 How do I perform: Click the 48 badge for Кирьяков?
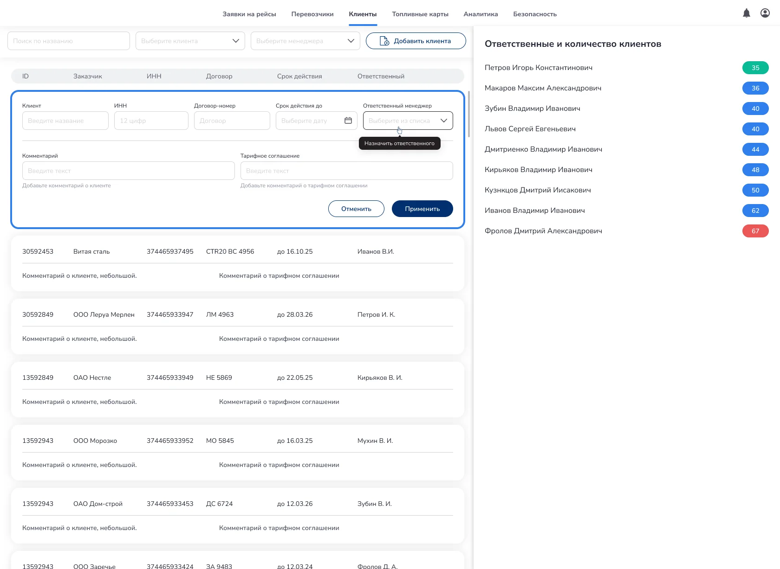(x=755, y=170)
